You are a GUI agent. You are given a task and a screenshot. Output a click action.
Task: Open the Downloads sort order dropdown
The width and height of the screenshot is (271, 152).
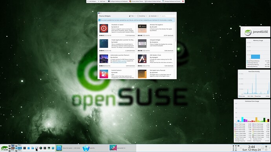[x=154, y=16]
